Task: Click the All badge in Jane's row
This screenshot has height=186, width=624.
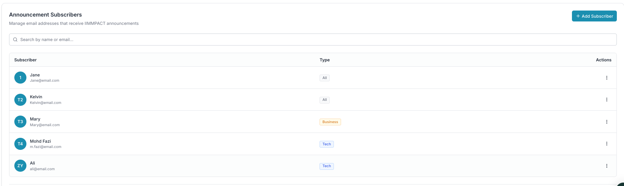Action: point(324,78)
